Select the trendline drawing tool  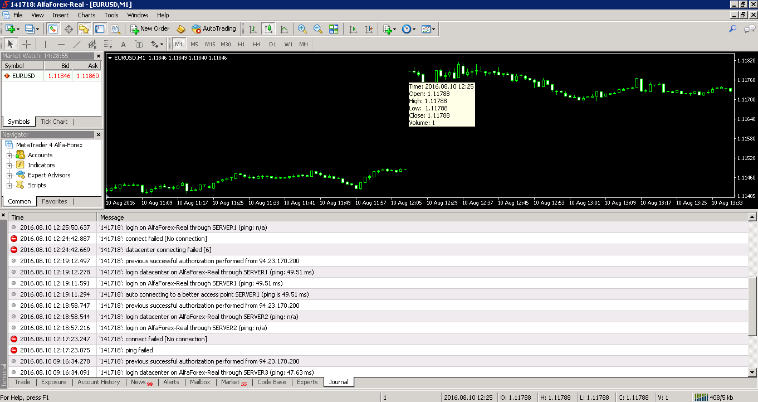[x=77, y=44]
